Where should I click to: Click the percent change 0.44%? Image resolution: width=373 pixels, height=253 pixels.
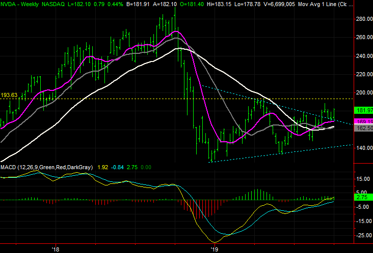pos(115,4)
